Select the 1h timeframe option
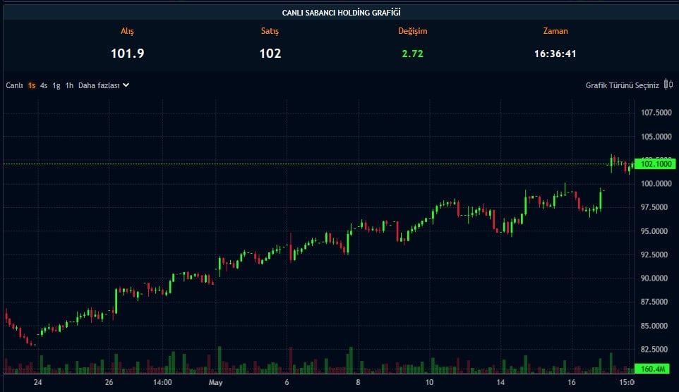Screen dimensions: 679x392 (69, 85)
